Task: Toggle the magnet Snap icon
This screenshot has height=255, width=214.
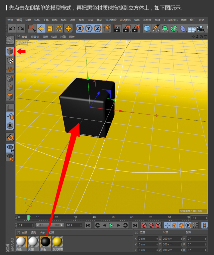Action: pos(10,137)
